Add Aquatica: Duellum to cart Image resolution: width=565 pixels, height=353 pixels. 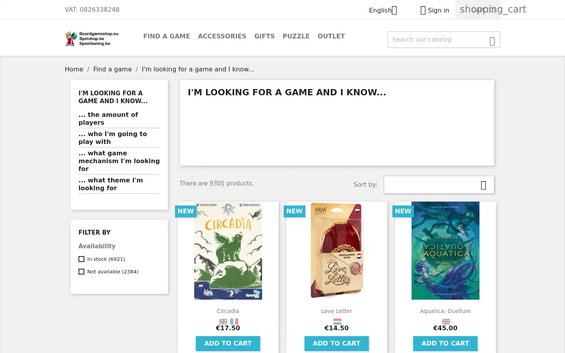pyautogui.click(x=445, y=343)
